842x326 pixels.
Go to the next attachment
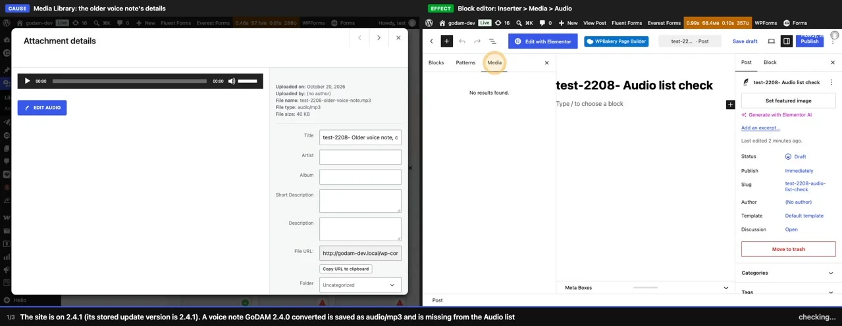[379, 38]
